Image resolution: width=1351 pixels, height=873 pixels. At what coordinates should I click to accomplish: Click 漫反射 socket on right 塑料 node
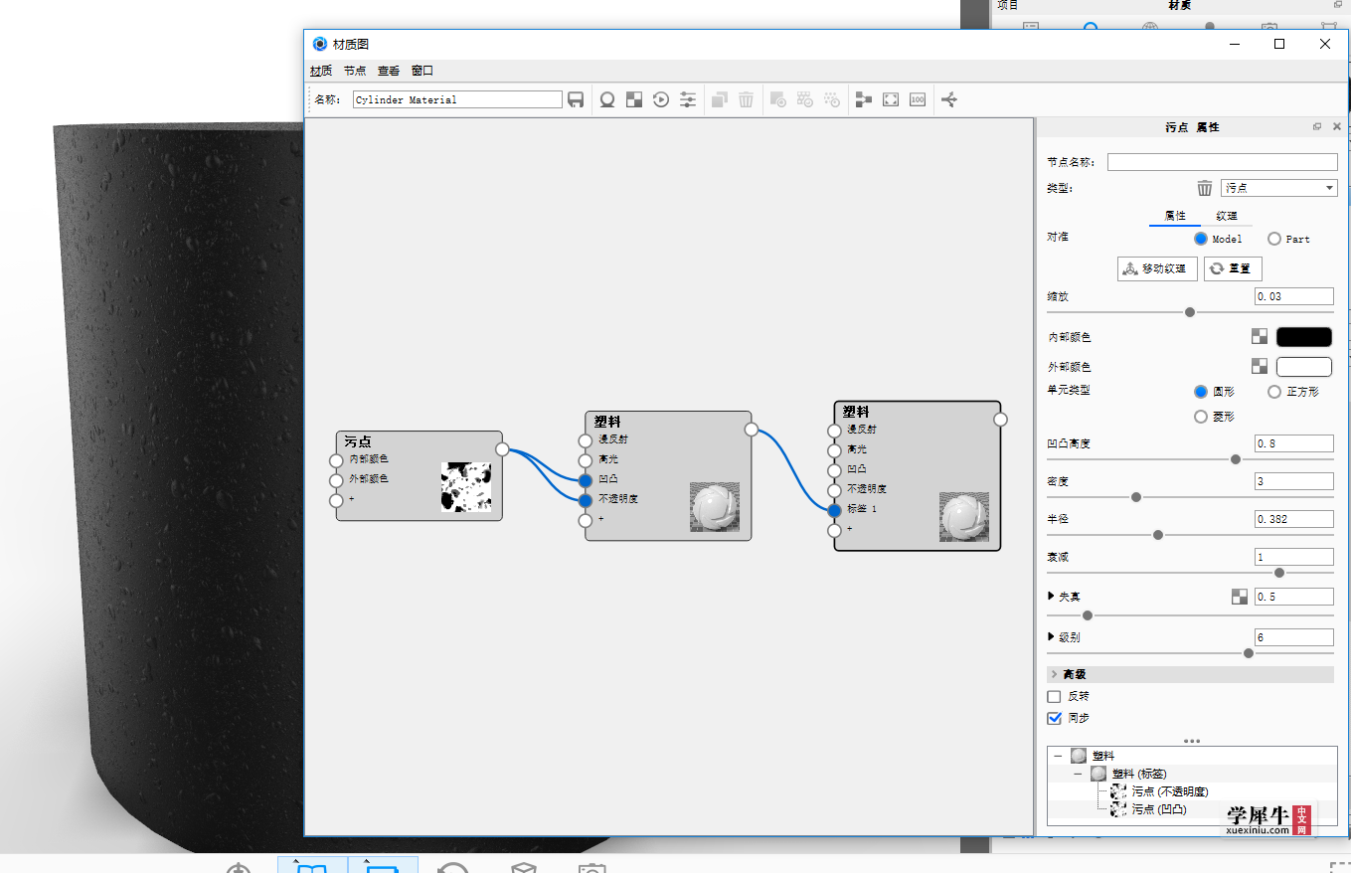coord(834,431)
